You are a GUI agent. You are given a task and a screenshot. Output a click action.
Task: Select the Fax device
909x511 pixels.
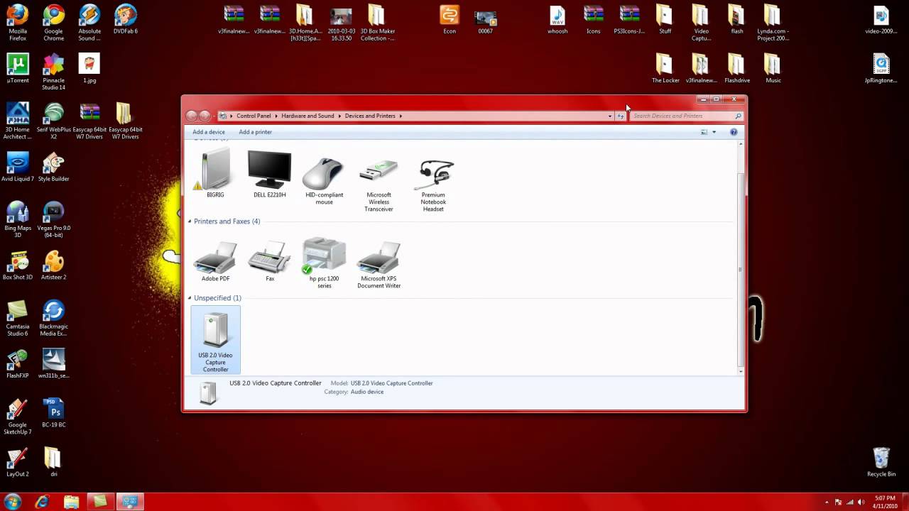270,260
